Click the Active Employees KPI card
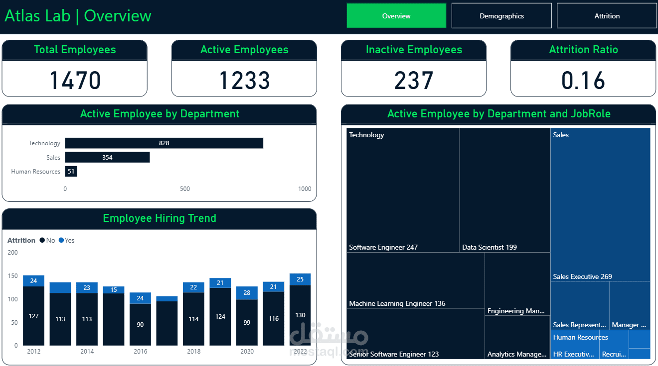 [244, 68]
